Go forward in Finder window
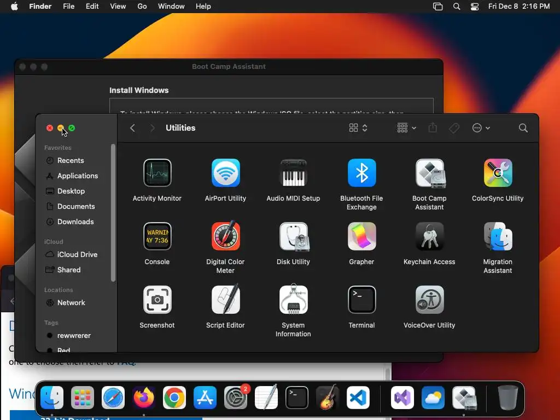Image resolution: width=560 pixels, height=420 pixels. (152, 128)
